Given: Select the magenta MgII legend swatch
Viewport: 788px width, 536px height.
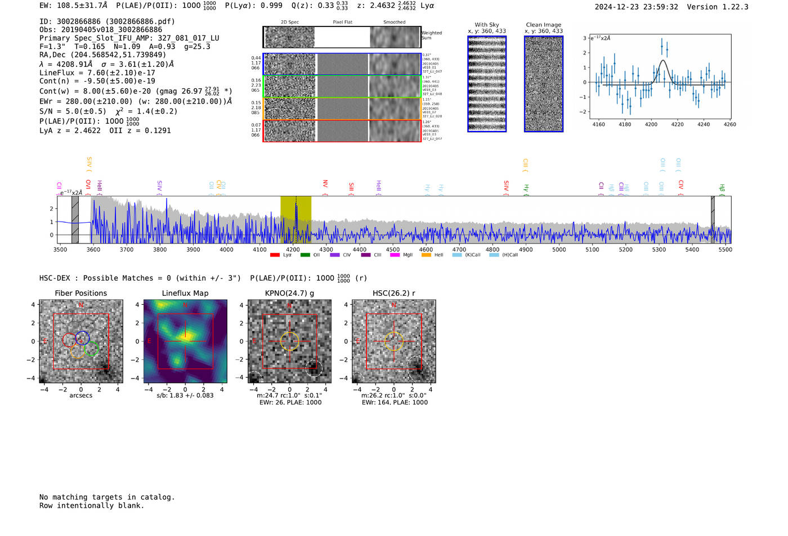Looking at the screenshot, I should tap(395, 255).
